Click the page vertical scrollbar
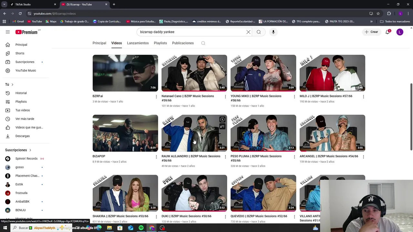 pos(411,117)
